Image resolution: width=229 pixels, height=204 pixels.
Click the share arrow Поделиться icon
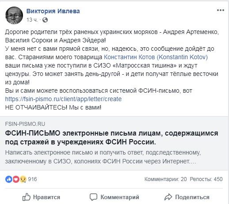pos(168,197)
